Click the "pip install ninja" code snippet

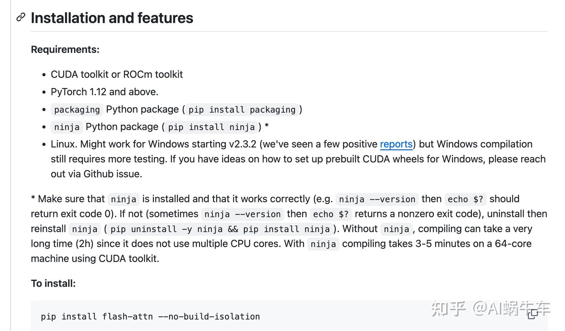coord(211,127)
